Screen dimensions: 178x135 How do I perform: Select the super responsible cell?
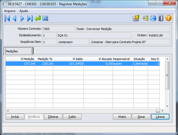pos(123,64)
